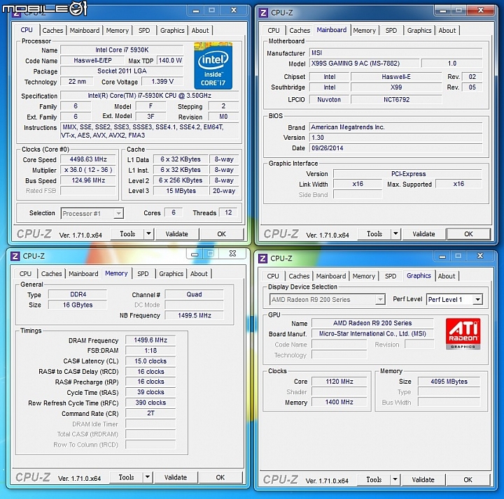Click the memory Type value DDR4

click(78, 294)
